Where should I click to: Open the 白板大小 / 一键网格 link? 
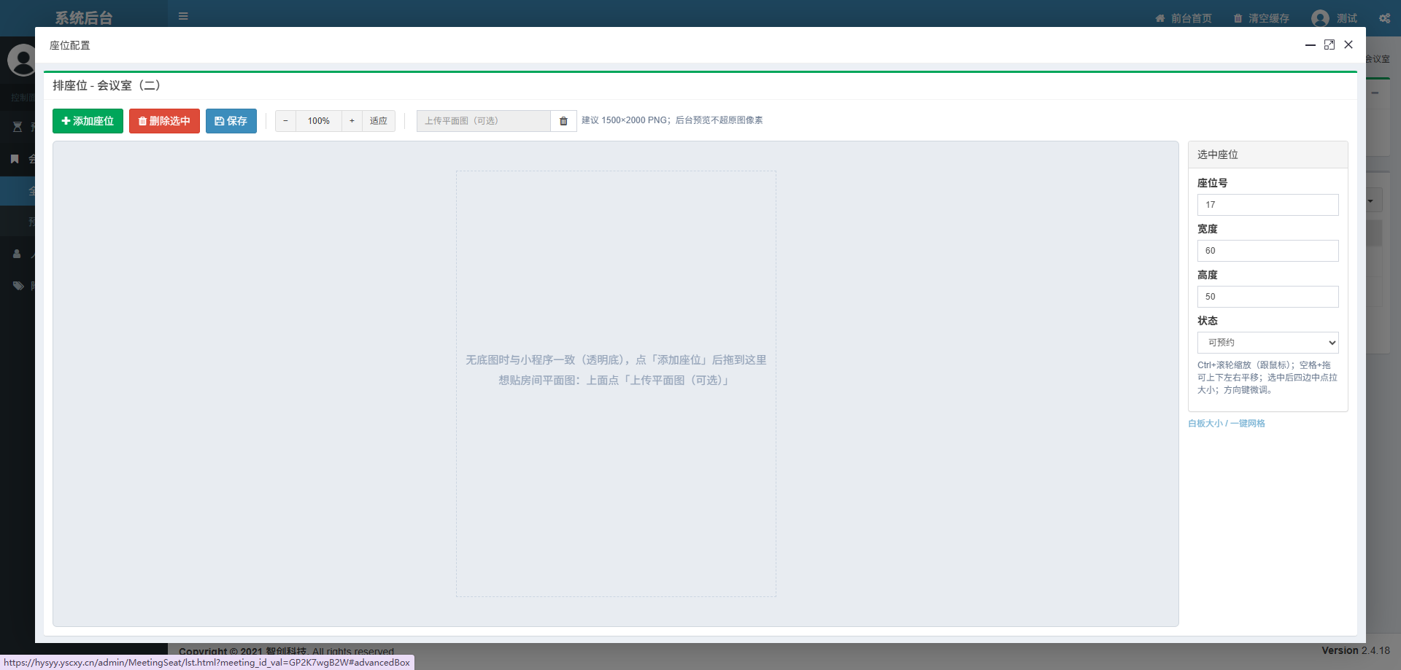click(1227, 424)
